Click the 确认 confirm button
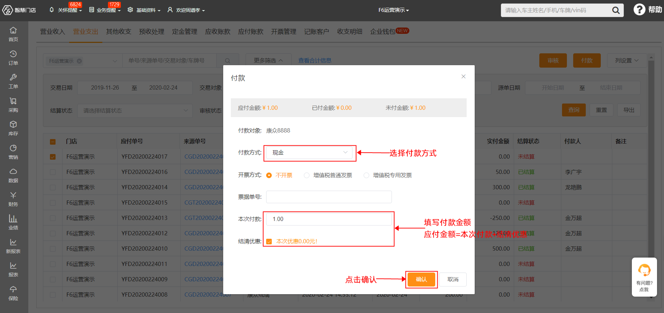Image resolution: width=664 pixels, height=313 pixels. pyautogui.click(x=421, y=280)
